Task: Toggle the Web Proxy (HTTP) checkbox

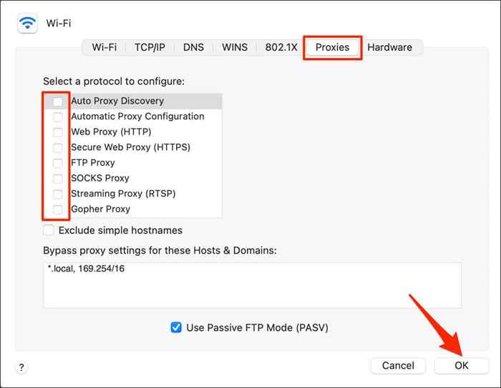Action: pyautogui.click(x=57, y=132)
